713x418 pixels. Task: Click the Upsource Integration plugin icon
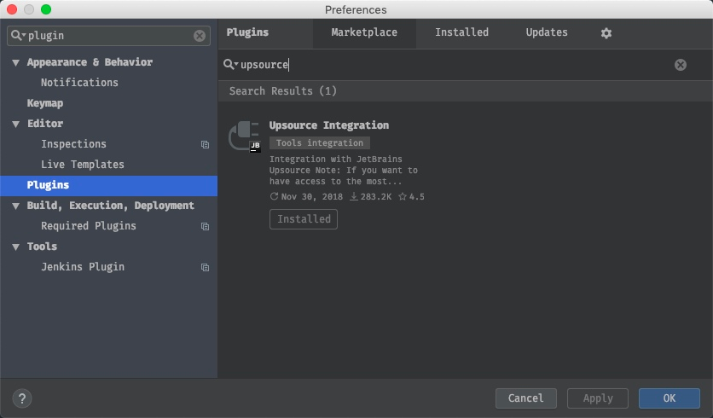pyautogui.click(x=243, y=136)
